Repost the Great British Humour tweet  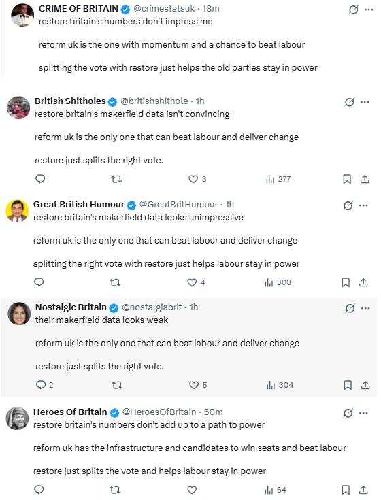point(115,282)
